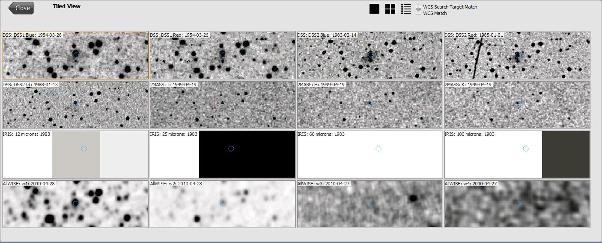The width and height of the screenshot is (602, 243).
Task: Select the IRIS 12 microns image tile
Action: coord(75,154)
